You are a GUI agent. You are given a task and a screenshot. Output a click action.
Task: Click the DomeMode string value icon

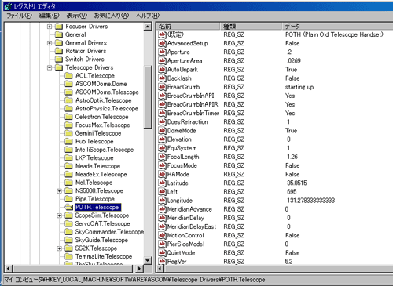[x=162, y=131]
